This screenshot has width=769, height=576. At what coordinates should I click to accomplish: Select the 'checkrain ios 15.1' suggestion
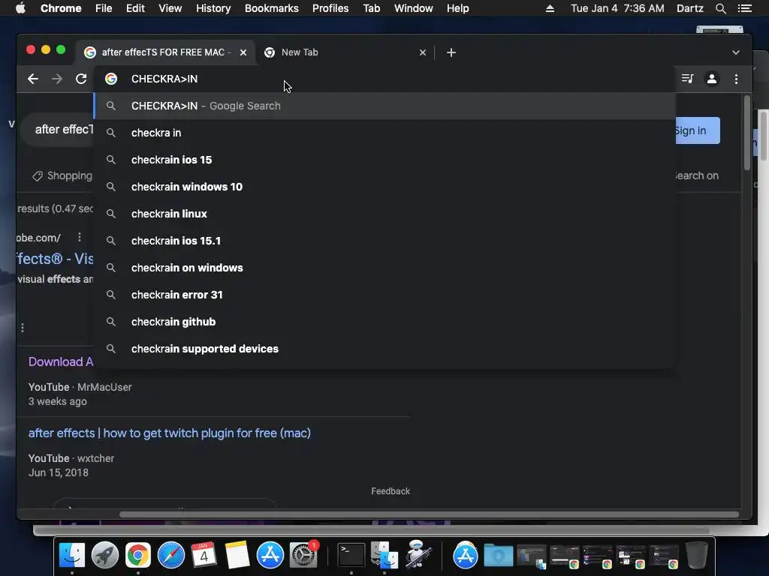point(385,241)
